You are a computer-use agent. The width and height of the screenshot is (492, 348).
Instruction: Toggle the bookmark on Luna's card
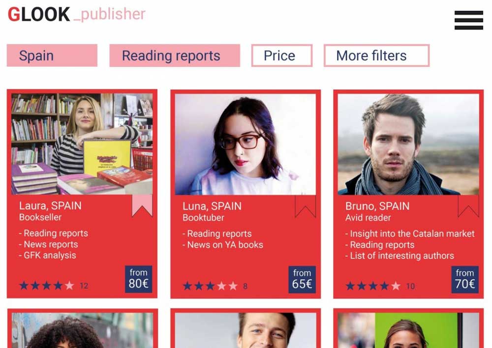(306, 206)
